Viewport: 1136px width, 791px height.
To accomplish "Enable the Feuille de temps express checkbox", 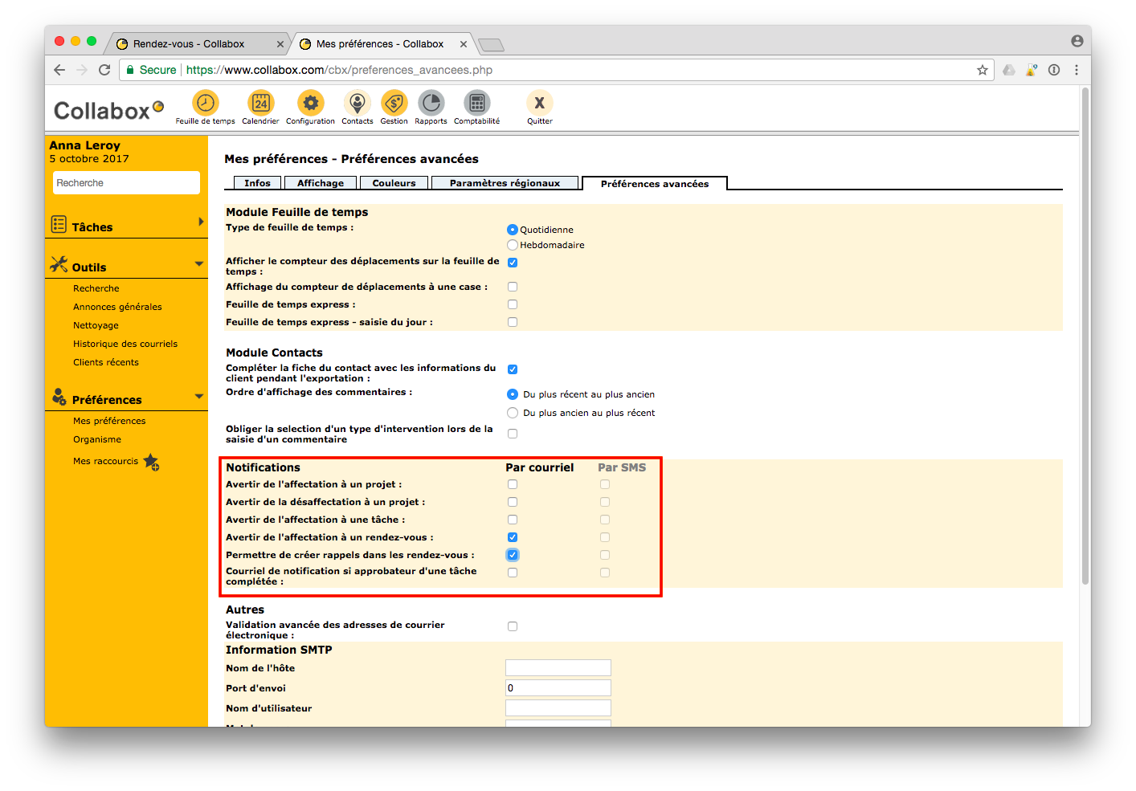I will point(513,304).
